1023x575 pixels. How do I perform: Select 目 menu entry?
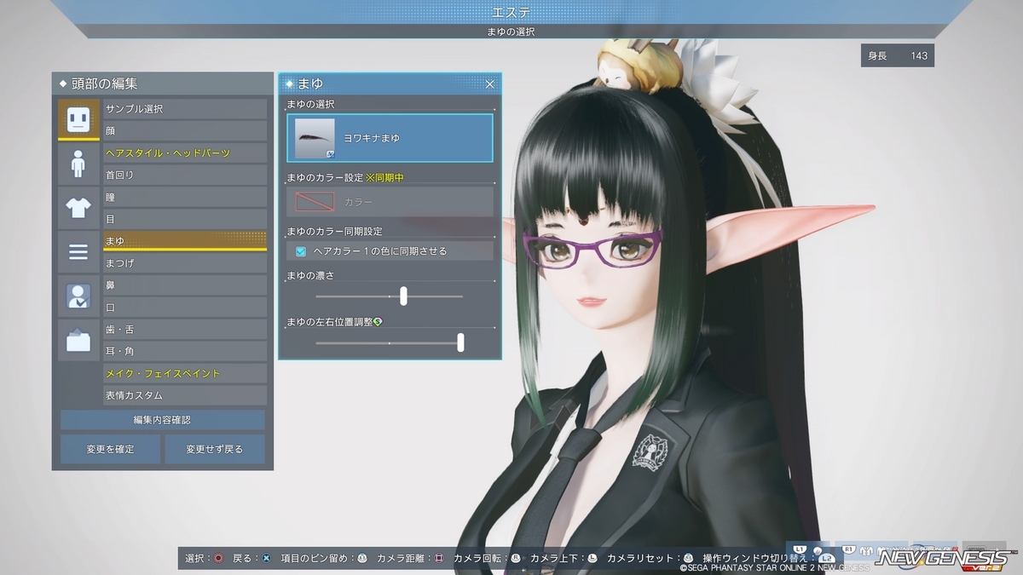click(185, 219)
